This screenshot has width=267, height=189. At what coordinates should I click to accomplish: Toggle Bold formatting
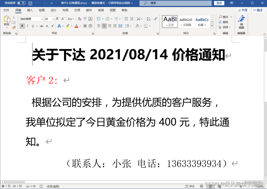[x=22, y=26]
